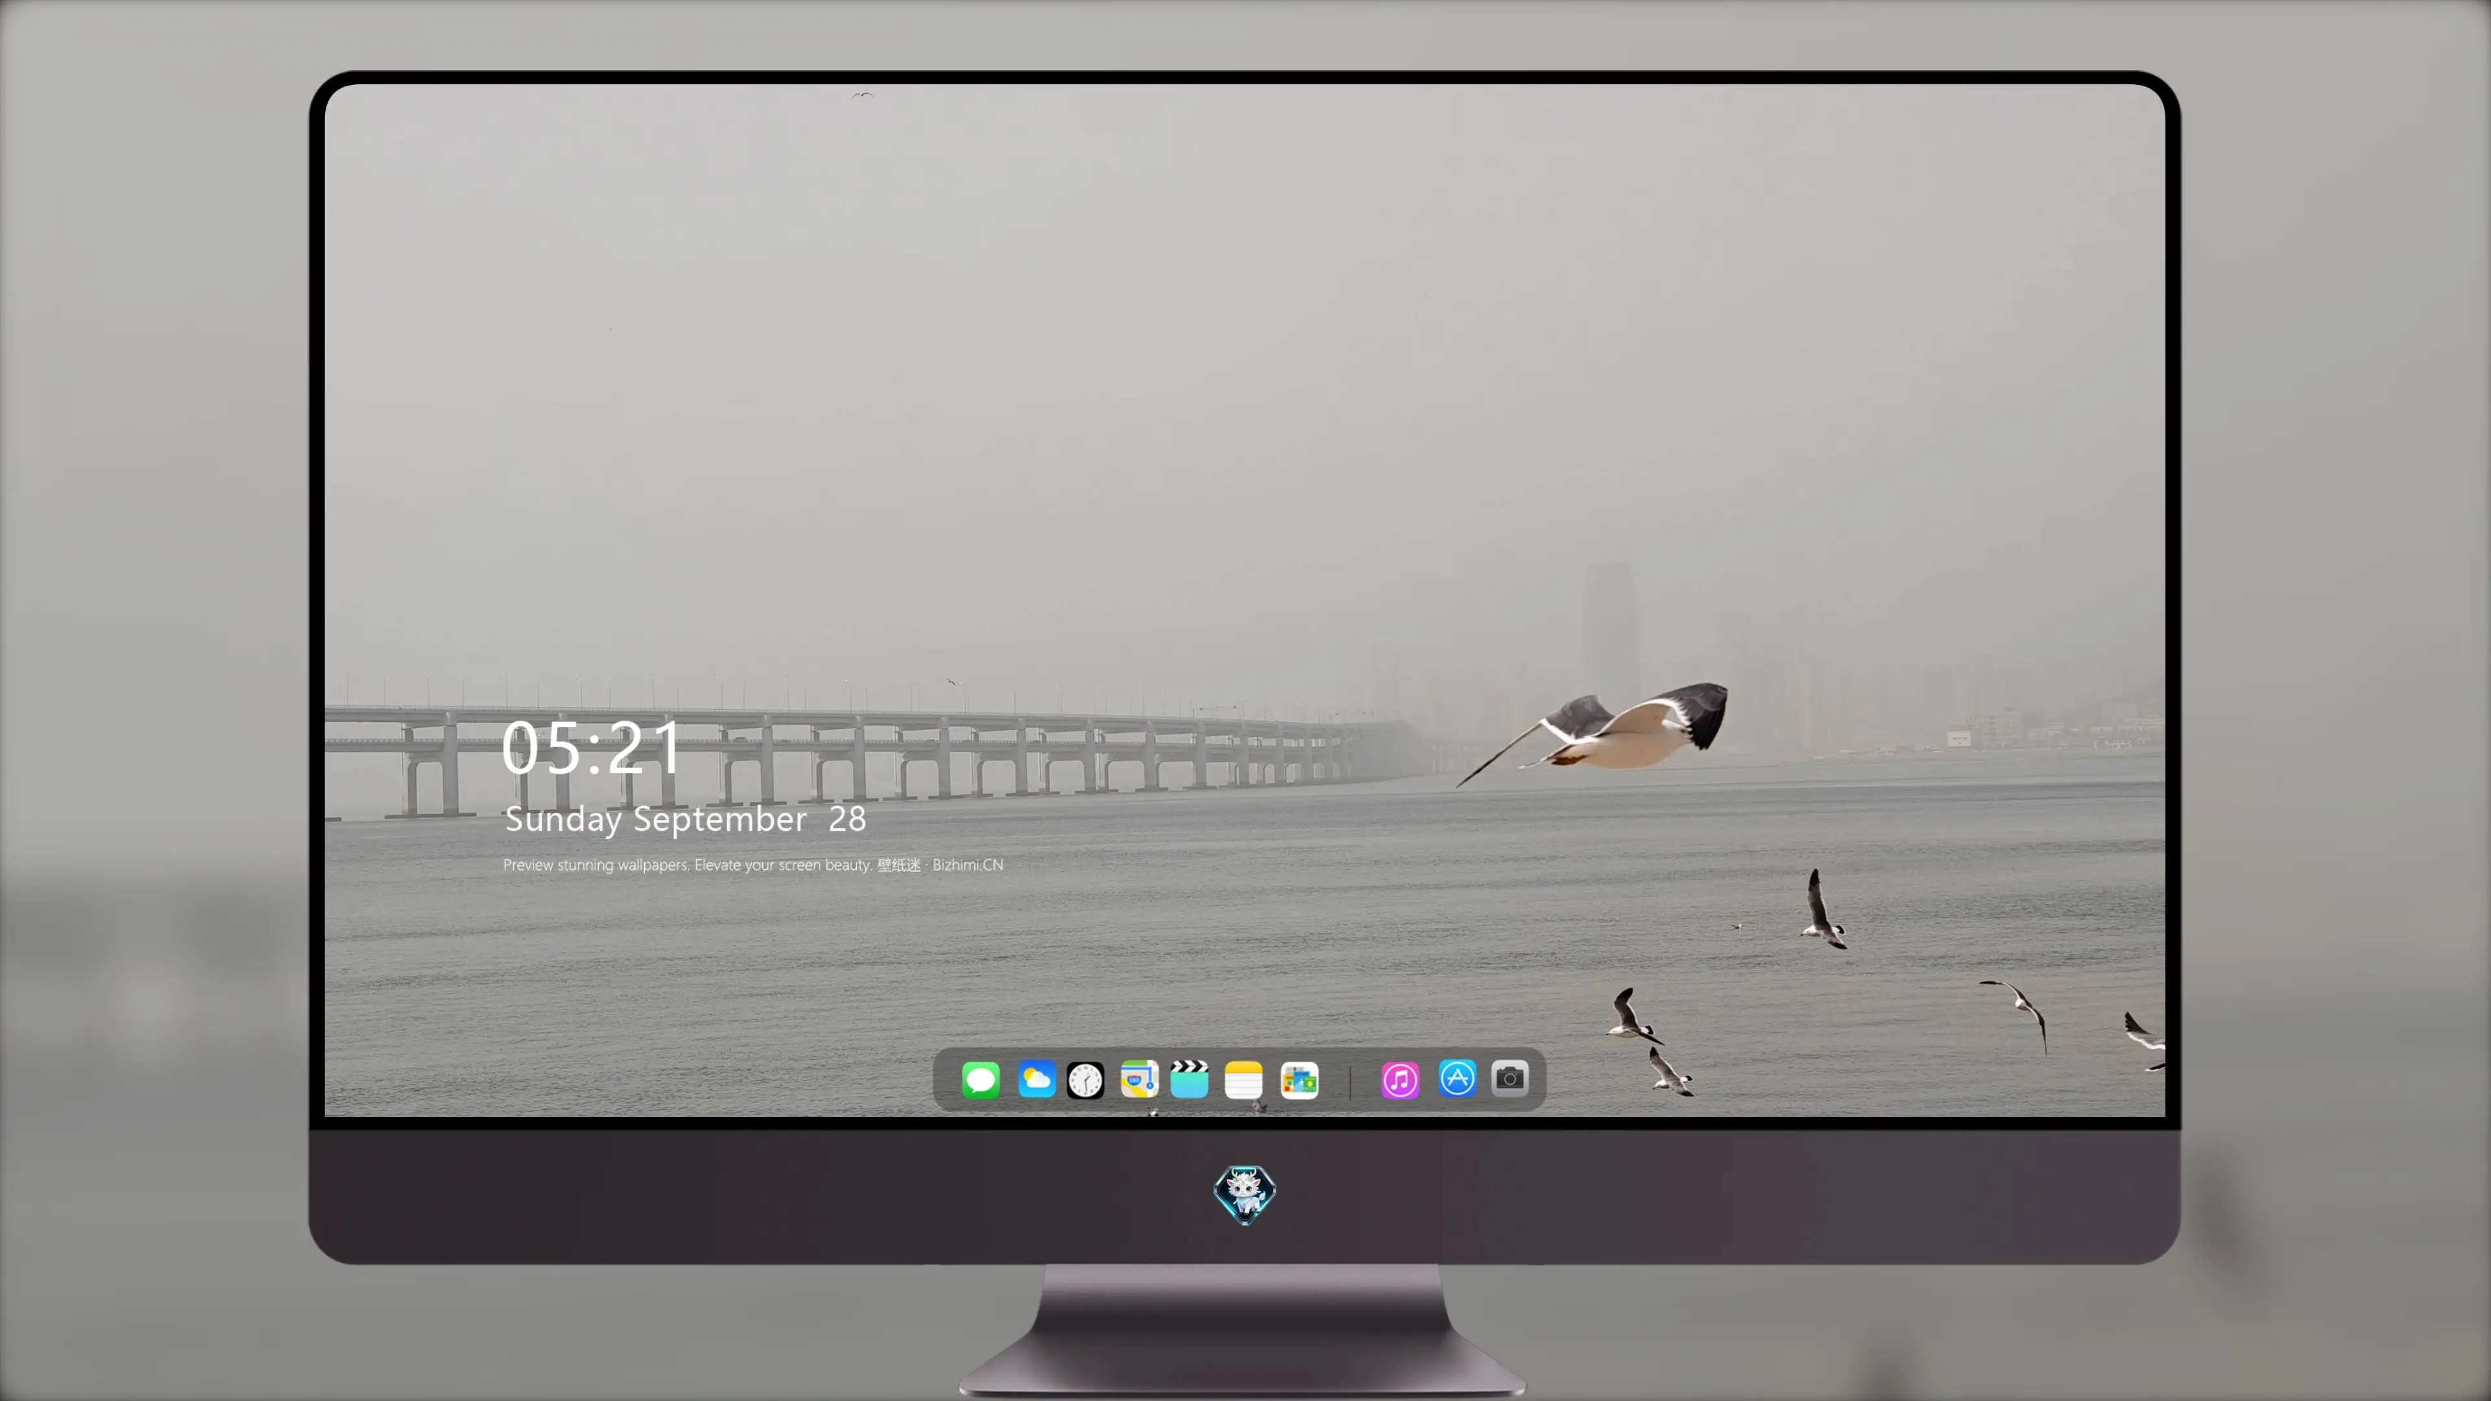Open the App Store icon
Viewport: 2491px width, 1401px height.
pyautogui.click(x=1457, y=1078)
